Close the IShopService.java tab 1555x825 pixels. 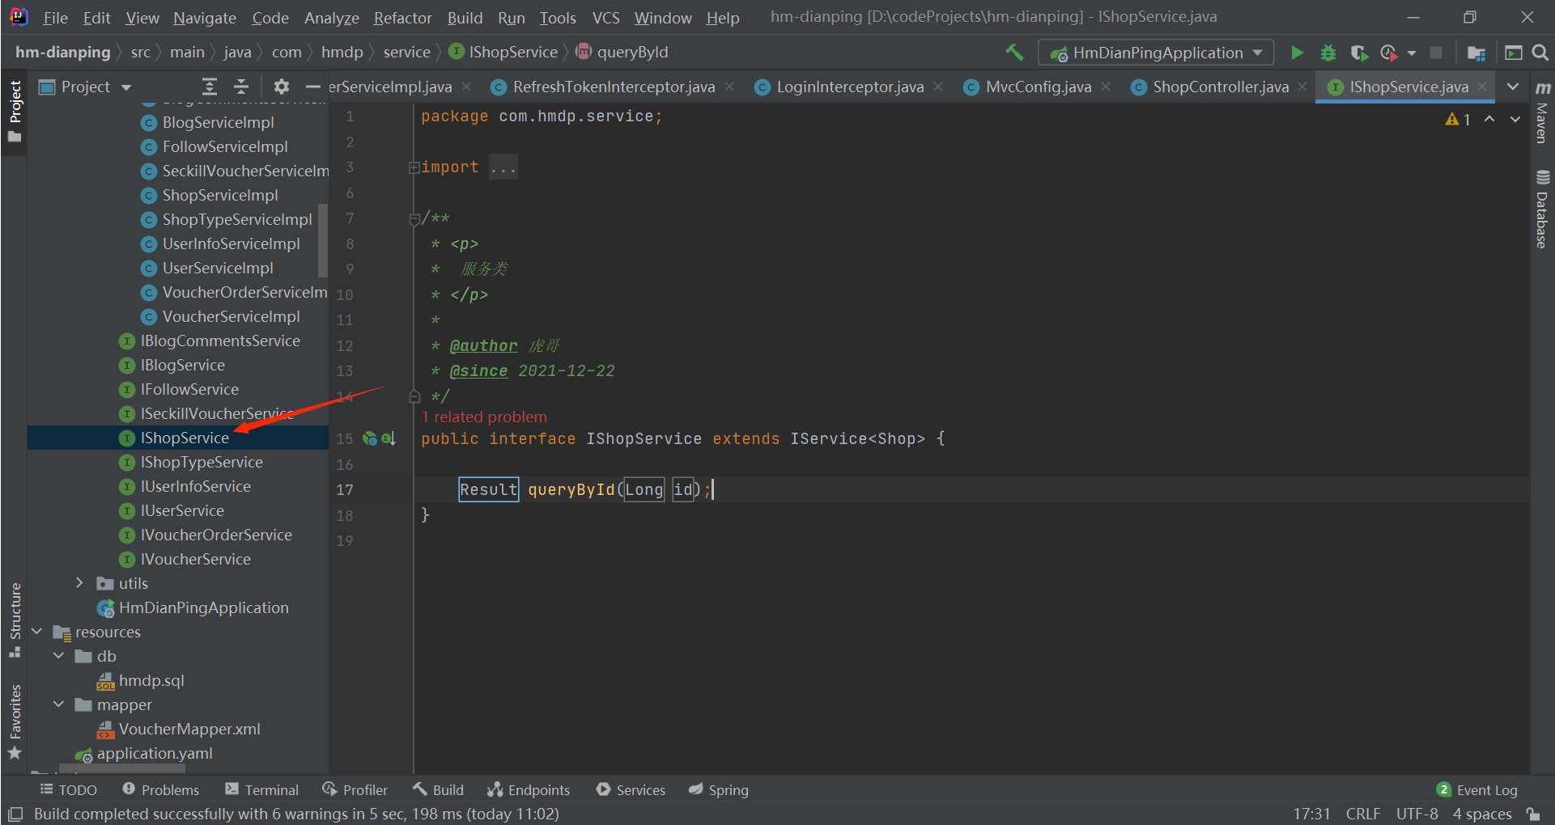tap(1482, 87)
